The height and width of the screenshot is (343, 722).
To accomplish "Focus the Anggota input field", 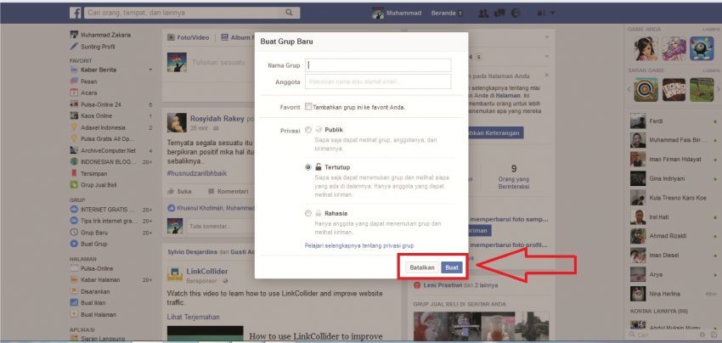I will point(378,82).
